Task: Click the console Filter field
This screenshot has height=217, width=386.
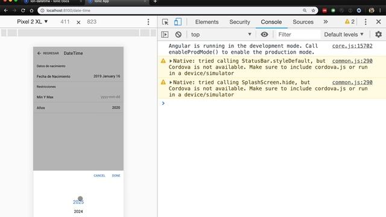Action: click(x=298, y=34)
